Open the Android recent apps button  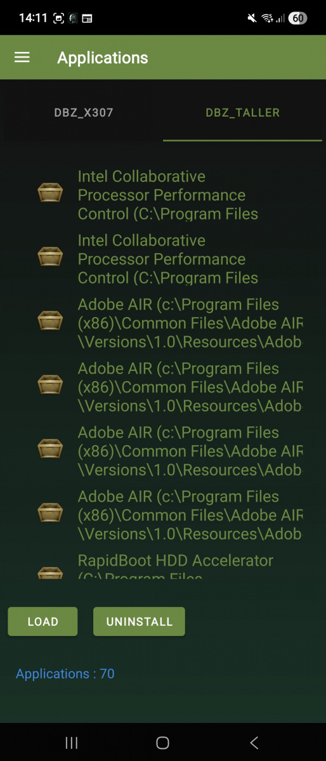[72, 743]
